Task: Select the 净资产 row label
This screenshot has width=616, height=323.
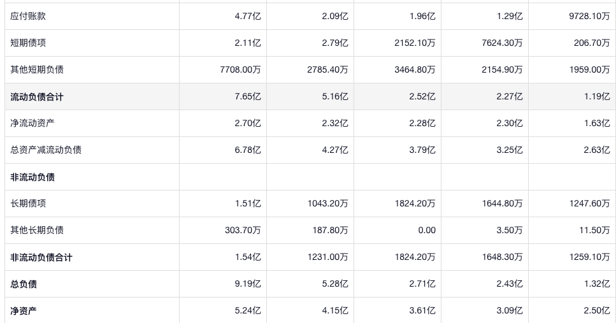Action: [x=24, y=311]
